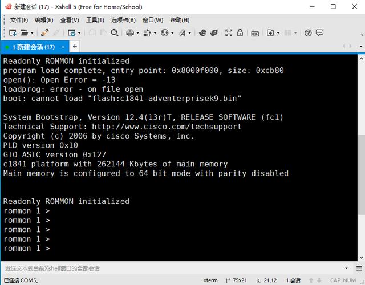The image size is (365, 285).
Task: Click the last rommon 1 > prompt
Action: (x=27, y=249)
